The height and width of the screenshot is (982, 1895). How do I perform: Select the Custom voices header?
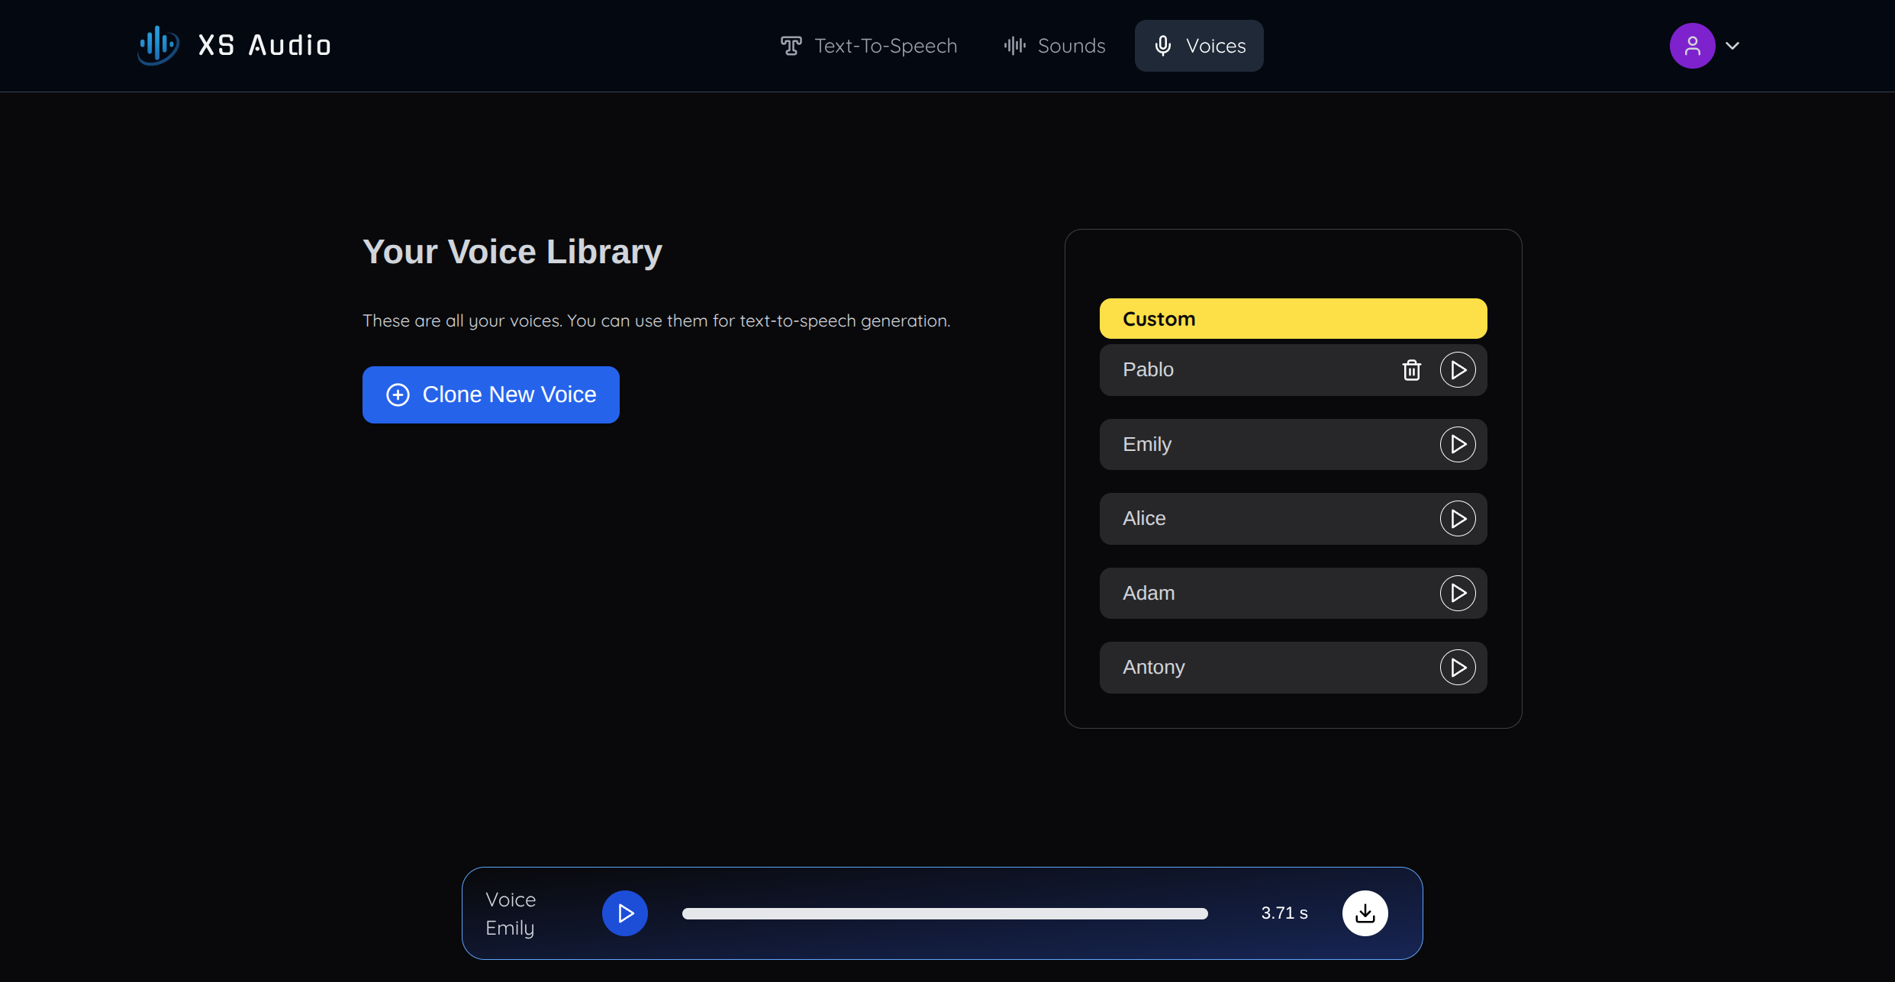click(x=1293, y=319)
